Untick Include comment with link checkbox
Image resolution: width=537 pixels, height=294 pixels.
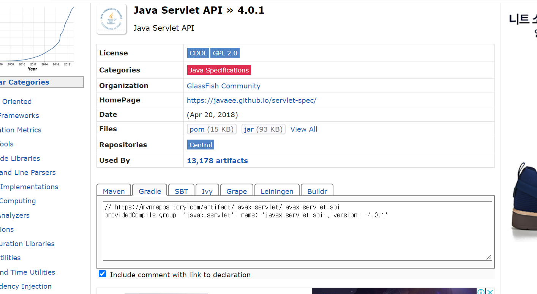click(102, 274)
